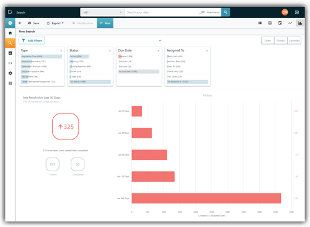Filter Type by Document Approval

[x=42, y=71]
